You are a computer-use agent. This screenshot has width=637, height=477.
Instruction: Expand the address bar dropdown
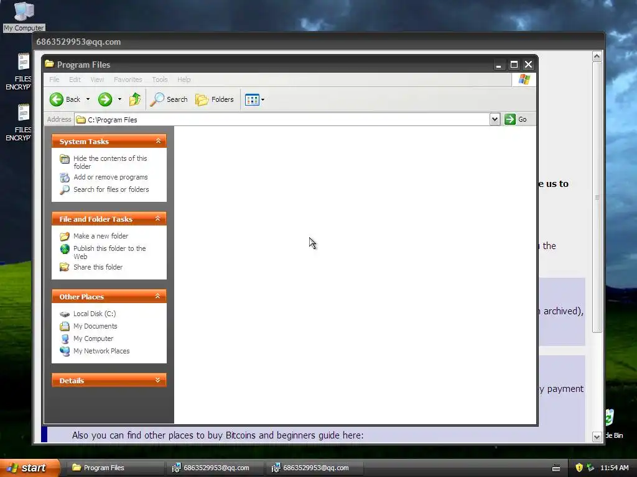[x=495, y=120]
